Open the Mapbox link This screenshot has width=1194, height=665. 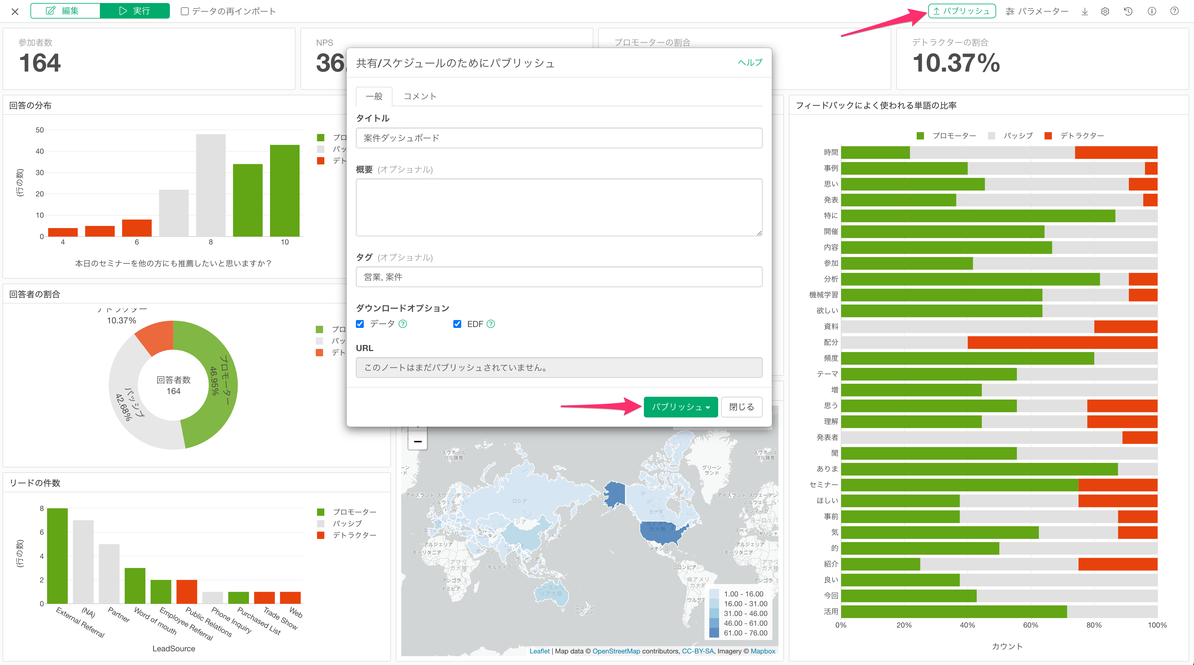(x=763, y=651)
